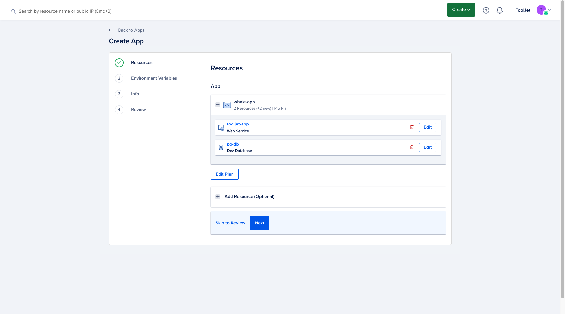Open the notifications bell
Viewport: 565px width, 314px height.
coord(500,10)
